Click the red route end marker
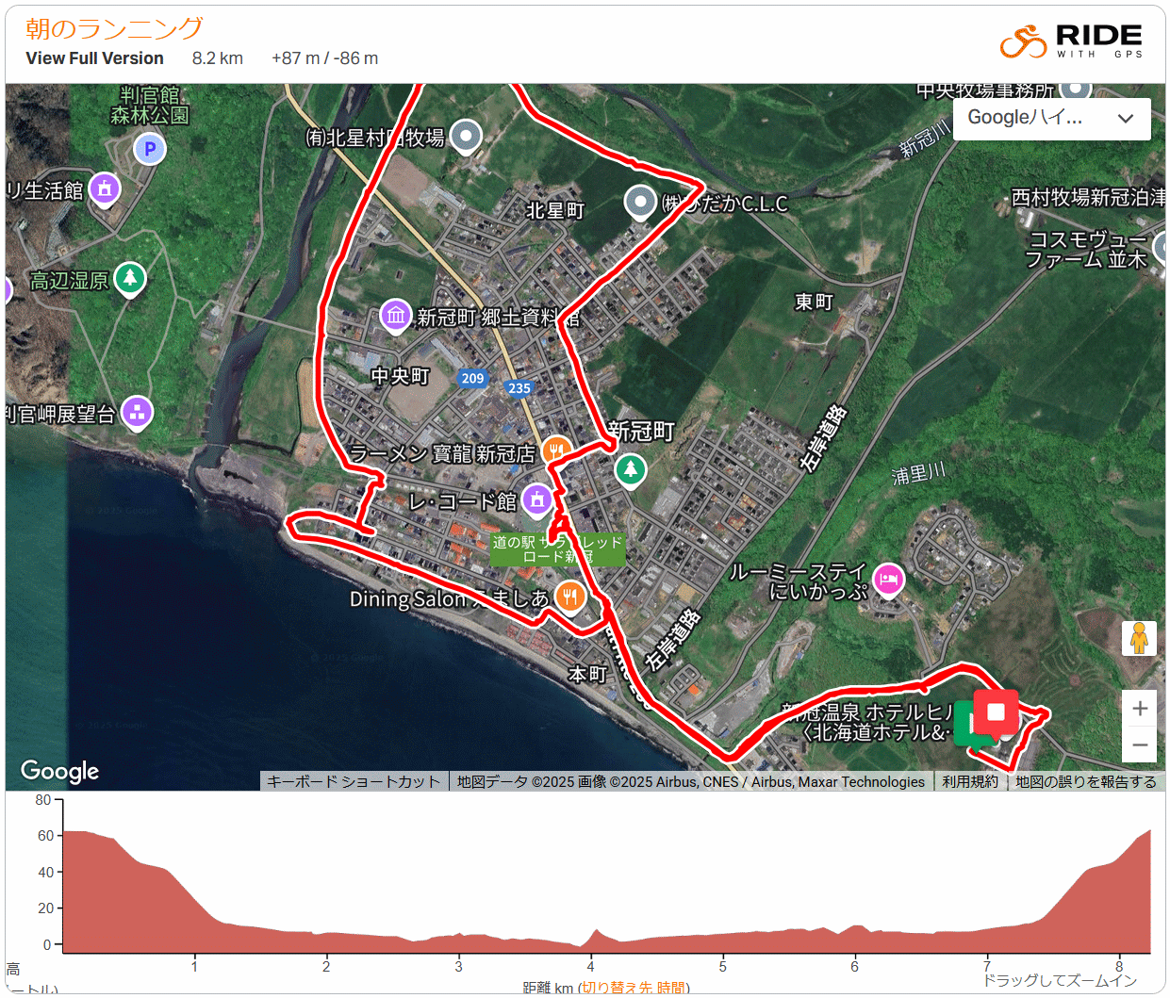The height and width of the screenshot is (998, 1170). pos(996,712)
